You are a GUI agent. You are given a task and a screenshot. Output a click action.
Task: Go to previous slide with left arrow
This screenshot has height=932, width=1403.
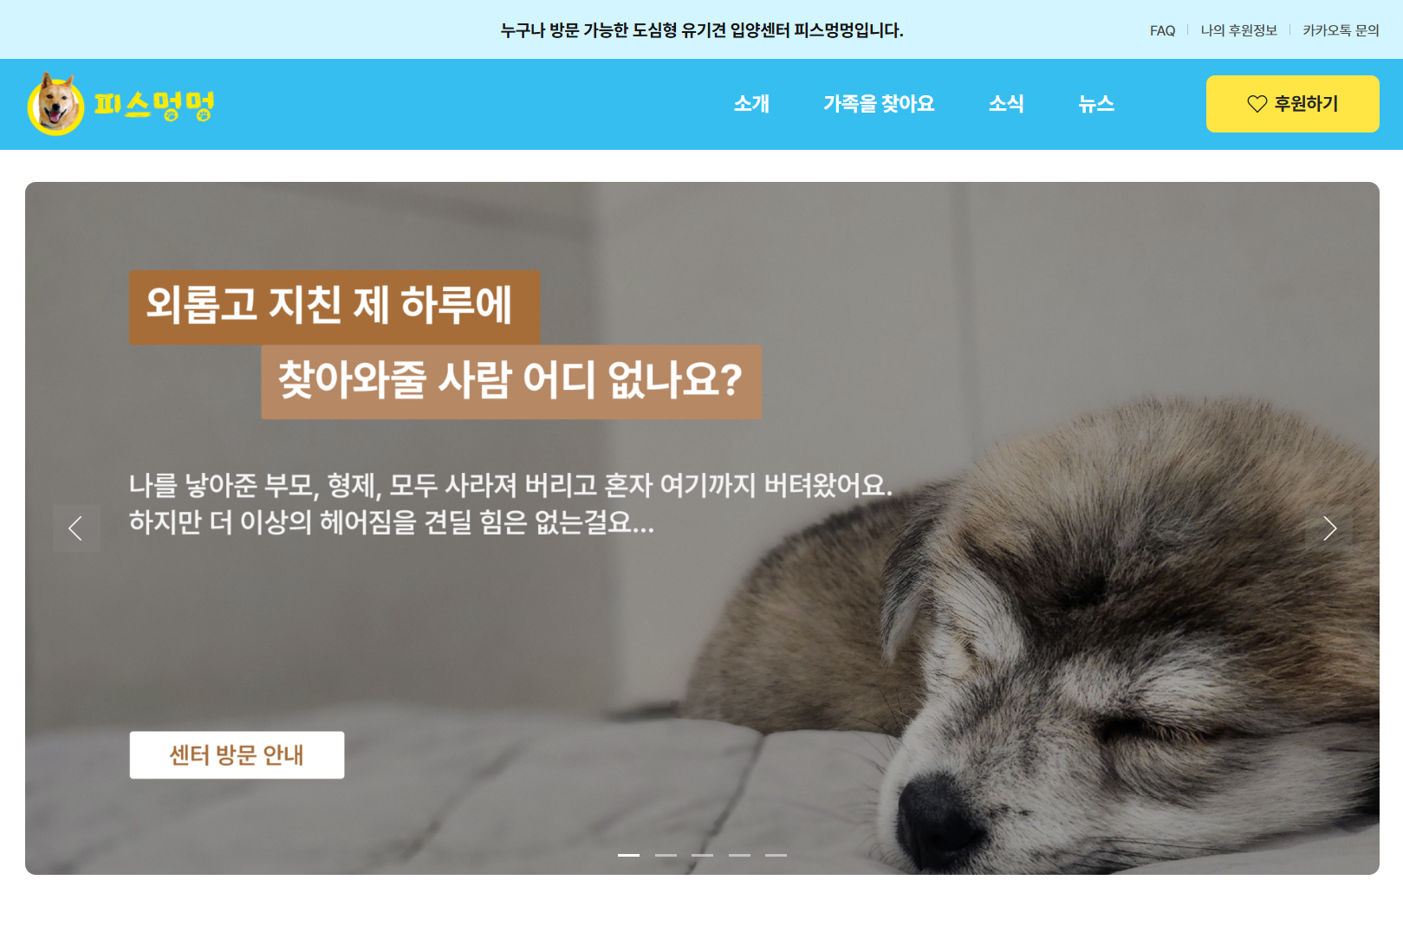pos(76,528)
